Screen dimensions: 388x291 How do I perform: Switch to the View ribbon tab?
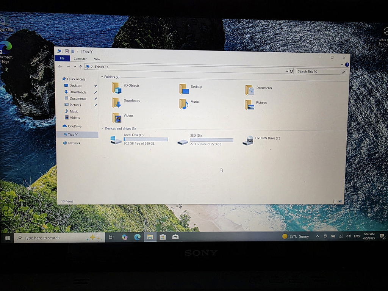(x=97, y=59)
